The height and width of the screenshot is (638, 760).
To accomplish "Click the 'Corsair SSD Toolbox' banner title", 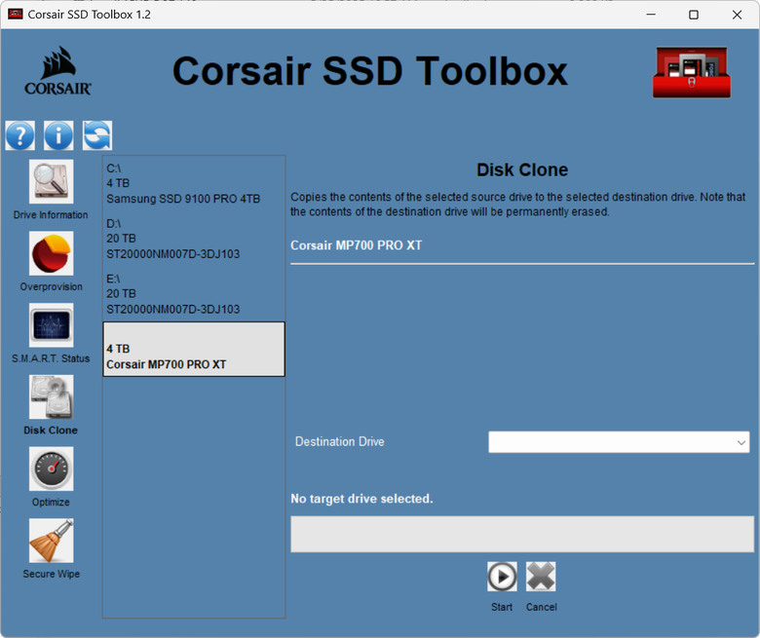I will [370, 71].
